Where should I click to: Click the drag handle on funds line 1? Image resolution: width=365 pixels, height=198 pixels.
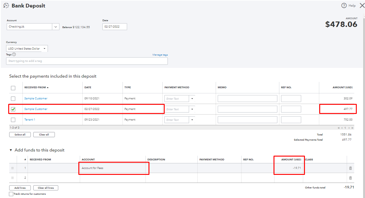(12, 168)
